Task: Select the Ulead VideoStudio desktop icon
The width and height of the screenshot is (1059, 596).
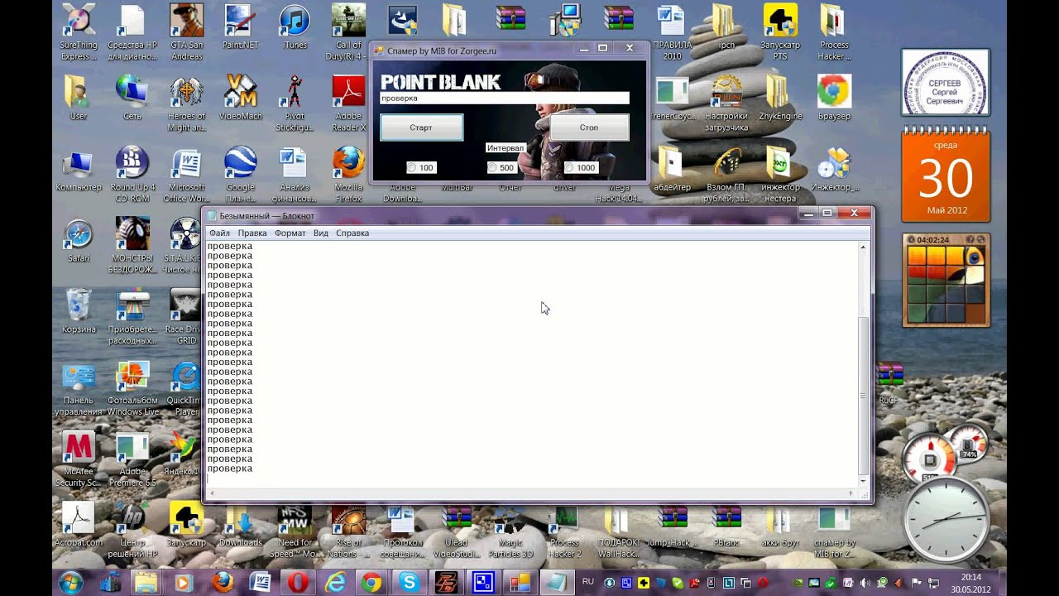Action: [456, 530]
